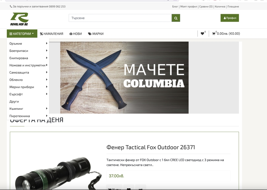
Task: Open the Сравни (0) compare link
Action: (x=206, y=7)
